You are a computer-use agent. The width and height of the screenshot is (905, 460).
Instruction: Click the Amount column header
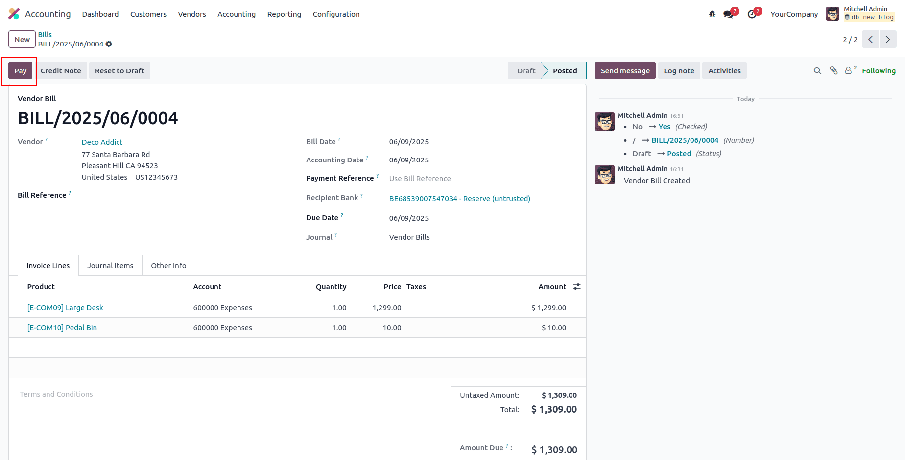552,287
